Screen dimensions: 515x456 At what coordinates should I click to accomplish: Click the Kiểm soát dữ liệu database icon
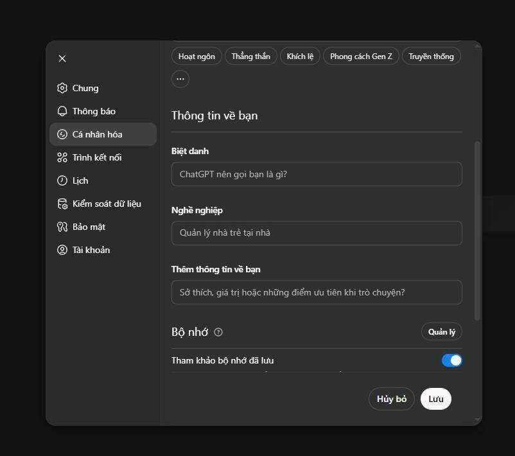62,204
